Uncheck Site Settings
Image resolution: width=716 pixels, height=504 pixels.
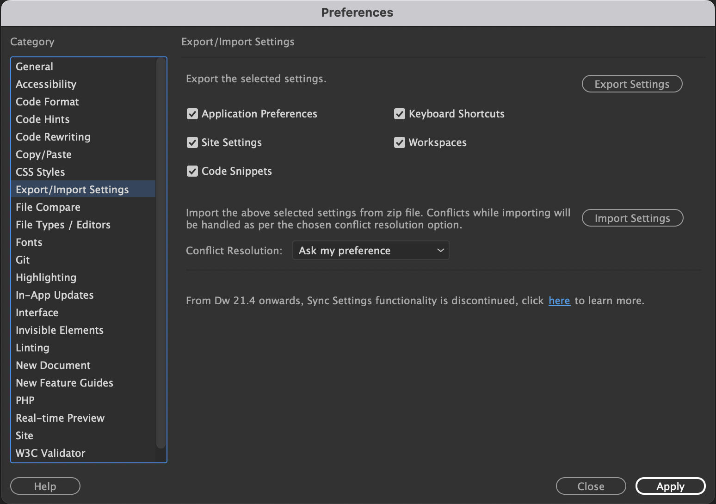(x=192, y=142)
